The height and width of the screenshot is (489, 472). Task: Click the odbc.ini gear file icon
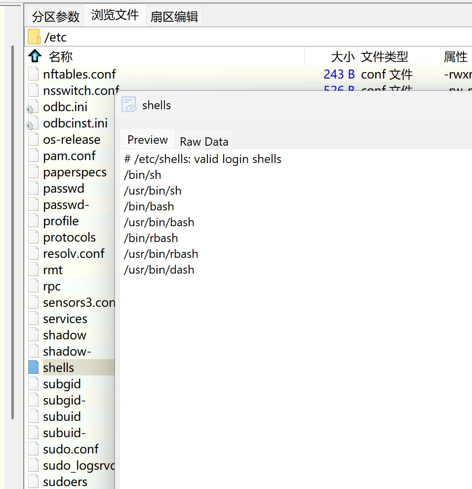[32, 107]
